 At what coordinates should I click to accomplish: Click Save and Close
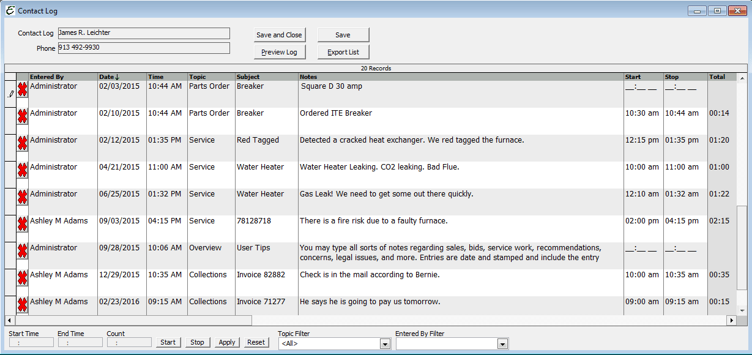(280, 35)
